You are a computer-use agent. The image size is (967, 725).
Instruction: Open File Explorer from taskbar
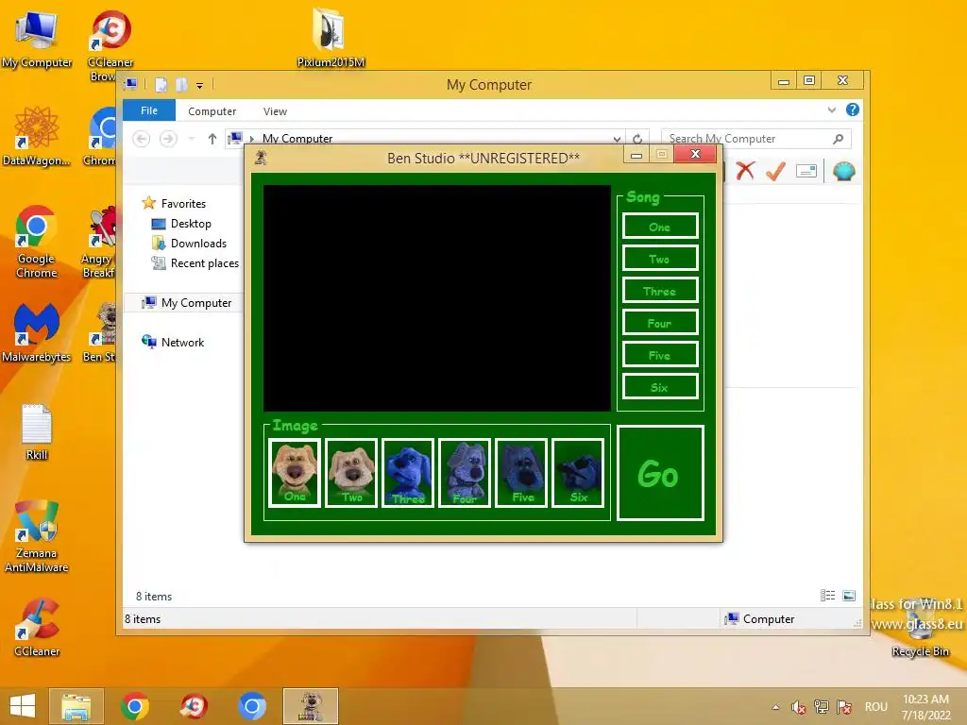tap(76, 706)
